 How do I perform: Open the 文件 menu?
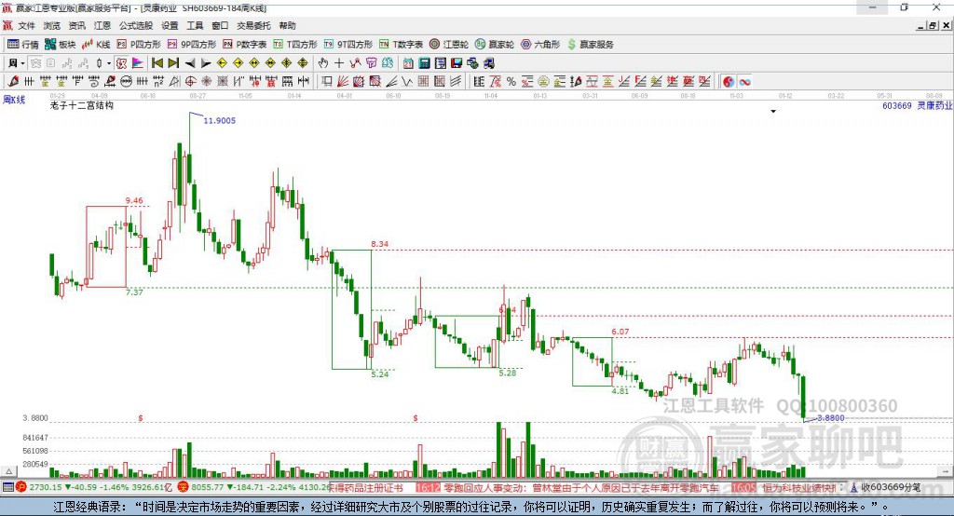click(x=26, y=25)
